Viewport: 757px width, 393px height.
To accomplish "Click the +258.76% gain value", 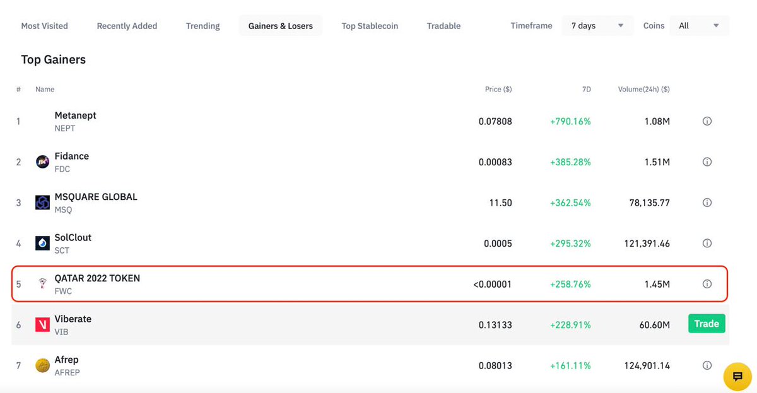I will coord(570,284).
